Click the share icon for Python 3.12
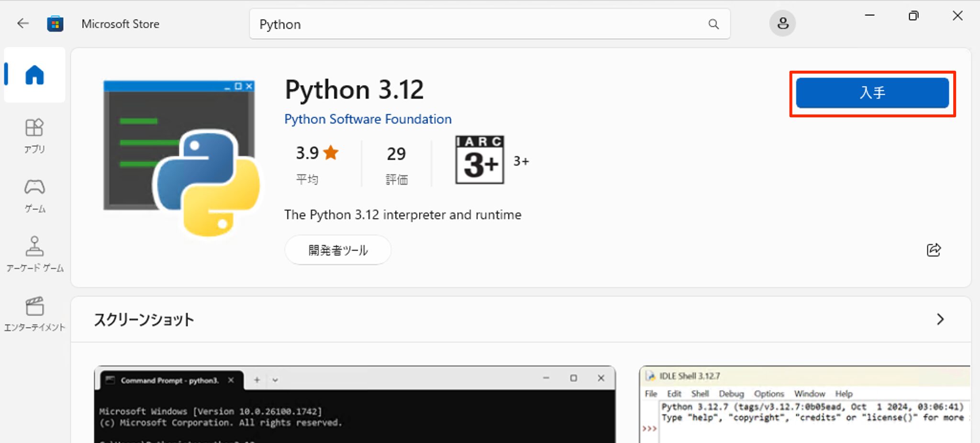 (934, 250)
